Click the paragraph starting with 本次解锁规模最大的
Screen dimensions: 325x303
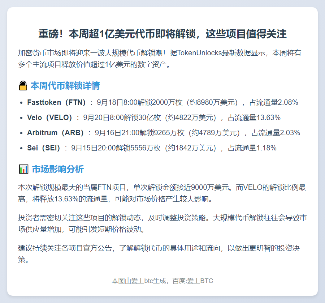162,193
